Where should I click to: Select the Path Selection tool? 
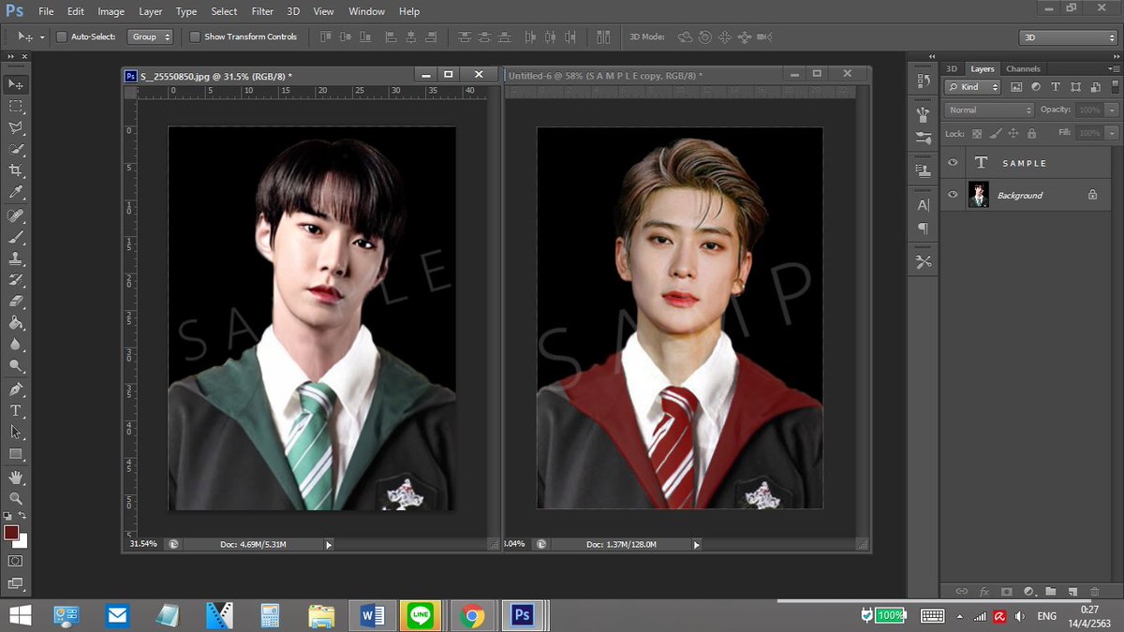(x=16, y=433)
